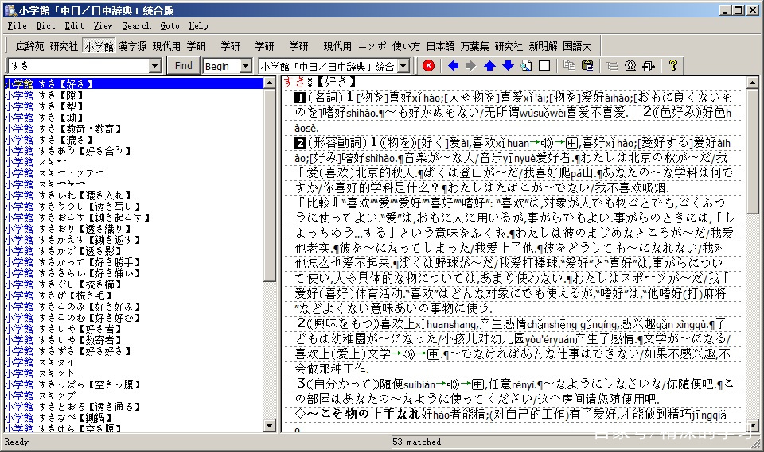Click the search input field containing すき
This screenshot has height=452, width=764.
pos(78,66)
